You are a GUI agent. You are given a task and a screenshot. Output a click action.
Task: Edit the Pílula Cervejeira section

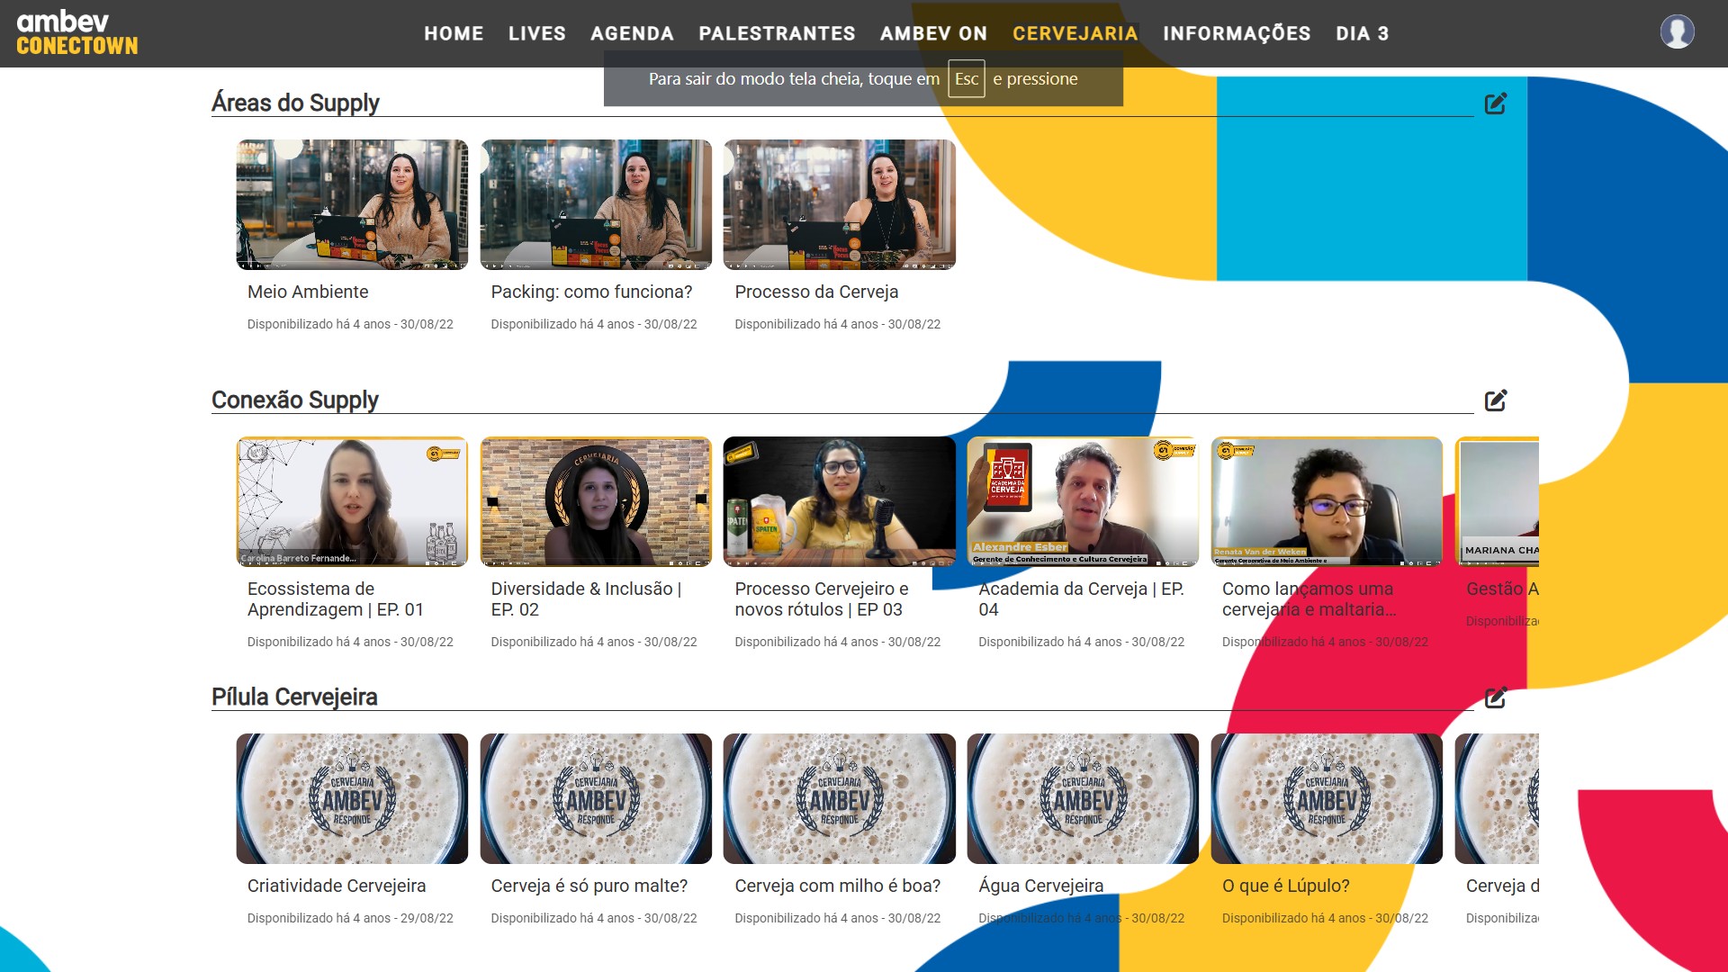1496,697
